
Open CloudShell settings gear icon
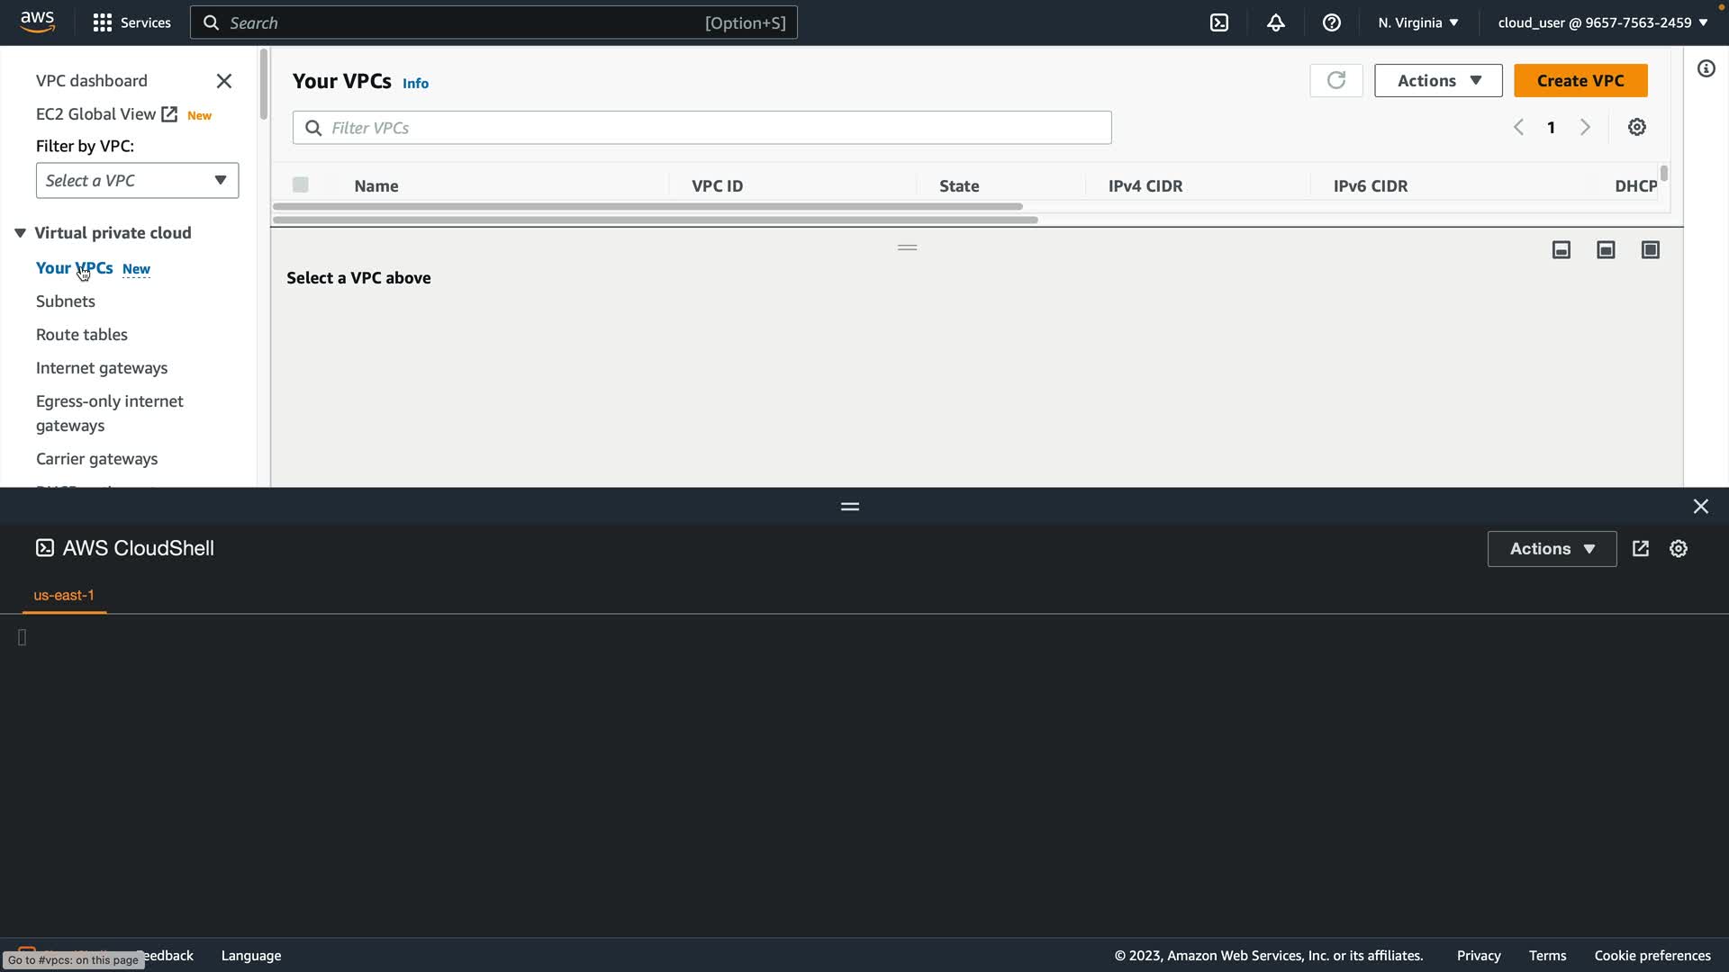[1678, 548]
